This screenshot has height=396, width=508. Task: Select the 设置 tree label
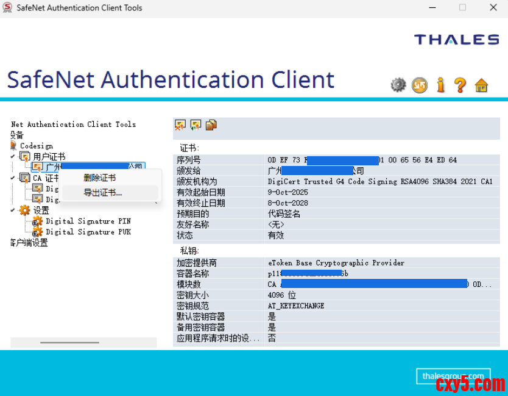coord(41,211)
